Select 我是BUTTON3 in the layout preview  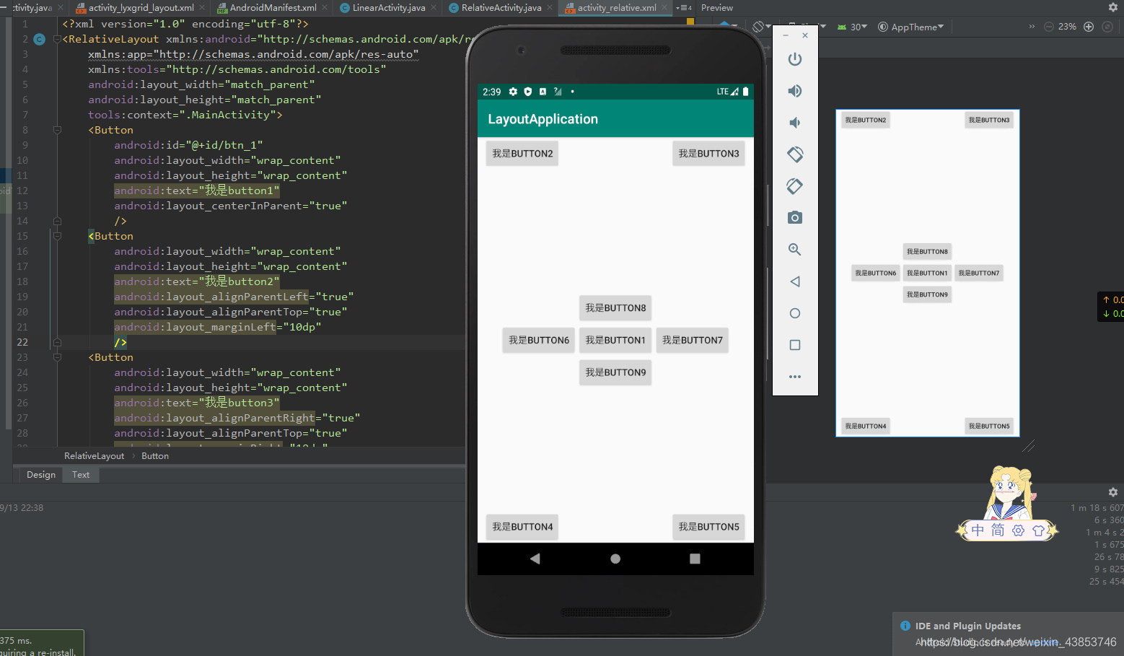point(989,120)
